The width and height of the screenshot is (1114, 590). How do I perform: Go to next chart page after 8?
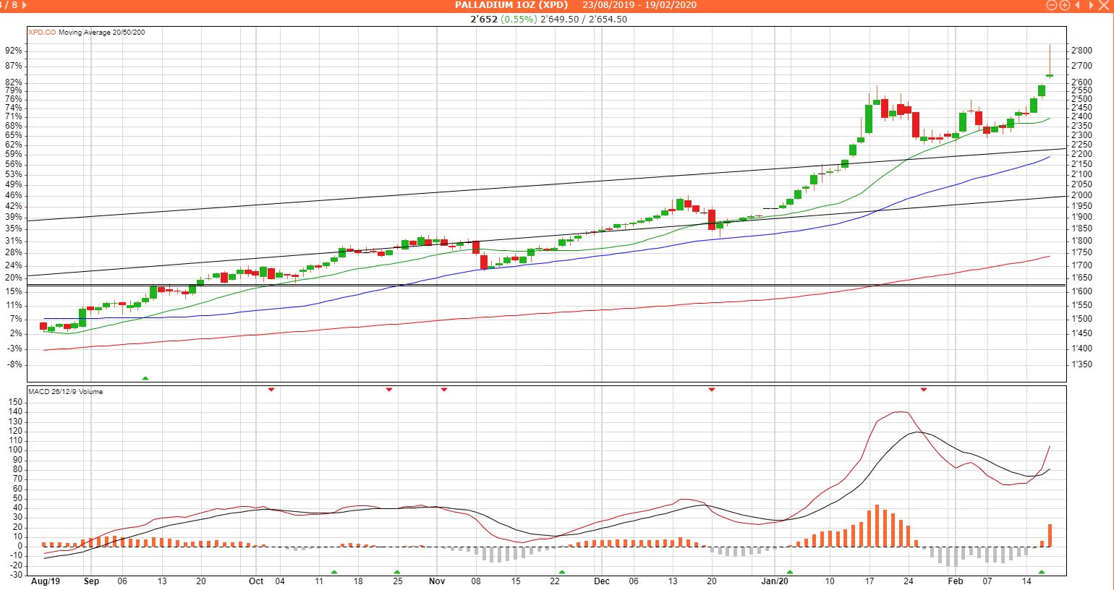(x=25, y=5)
